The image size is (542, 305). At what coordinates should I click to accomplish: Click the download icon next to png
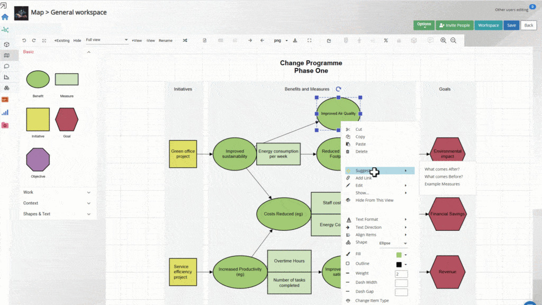coord(295,40)
